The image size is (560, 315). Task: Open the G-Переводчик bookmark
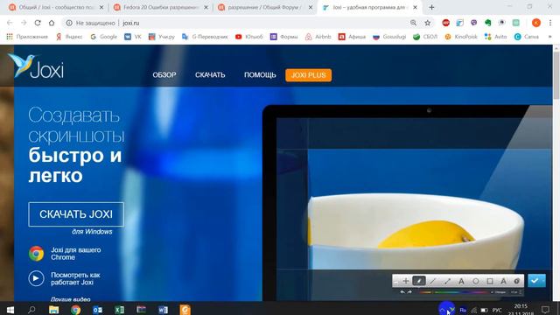[x=205, y=37]
